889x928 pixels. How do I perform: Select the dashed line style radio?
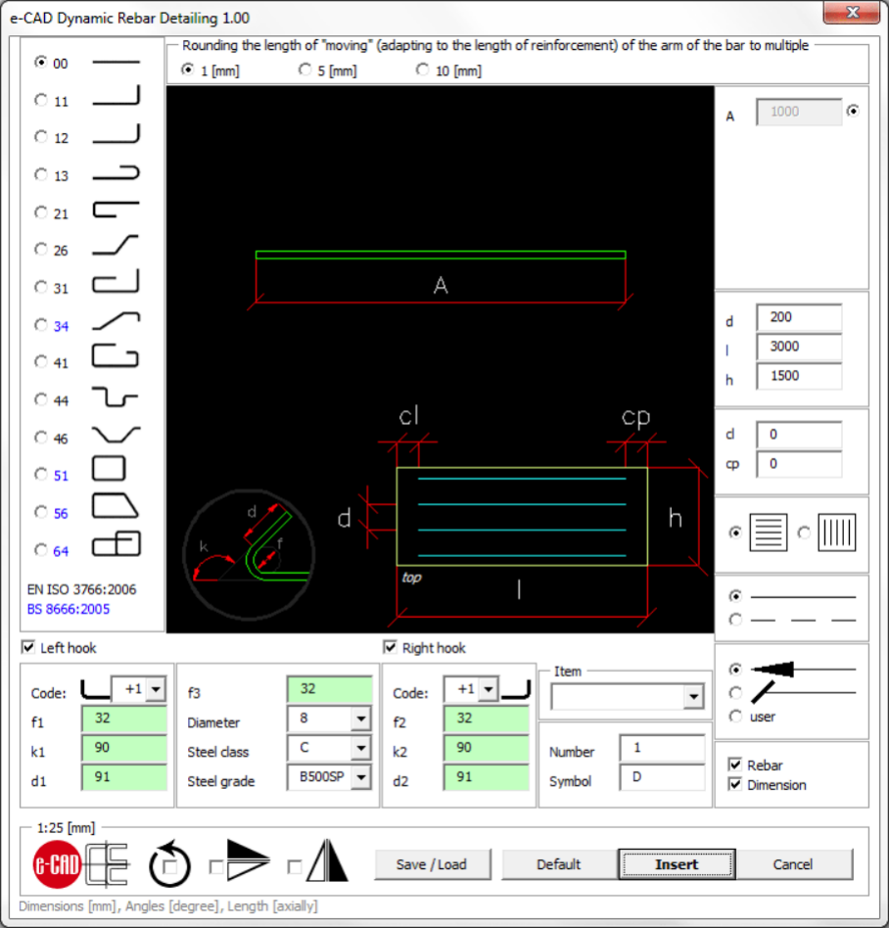(735, 619)
